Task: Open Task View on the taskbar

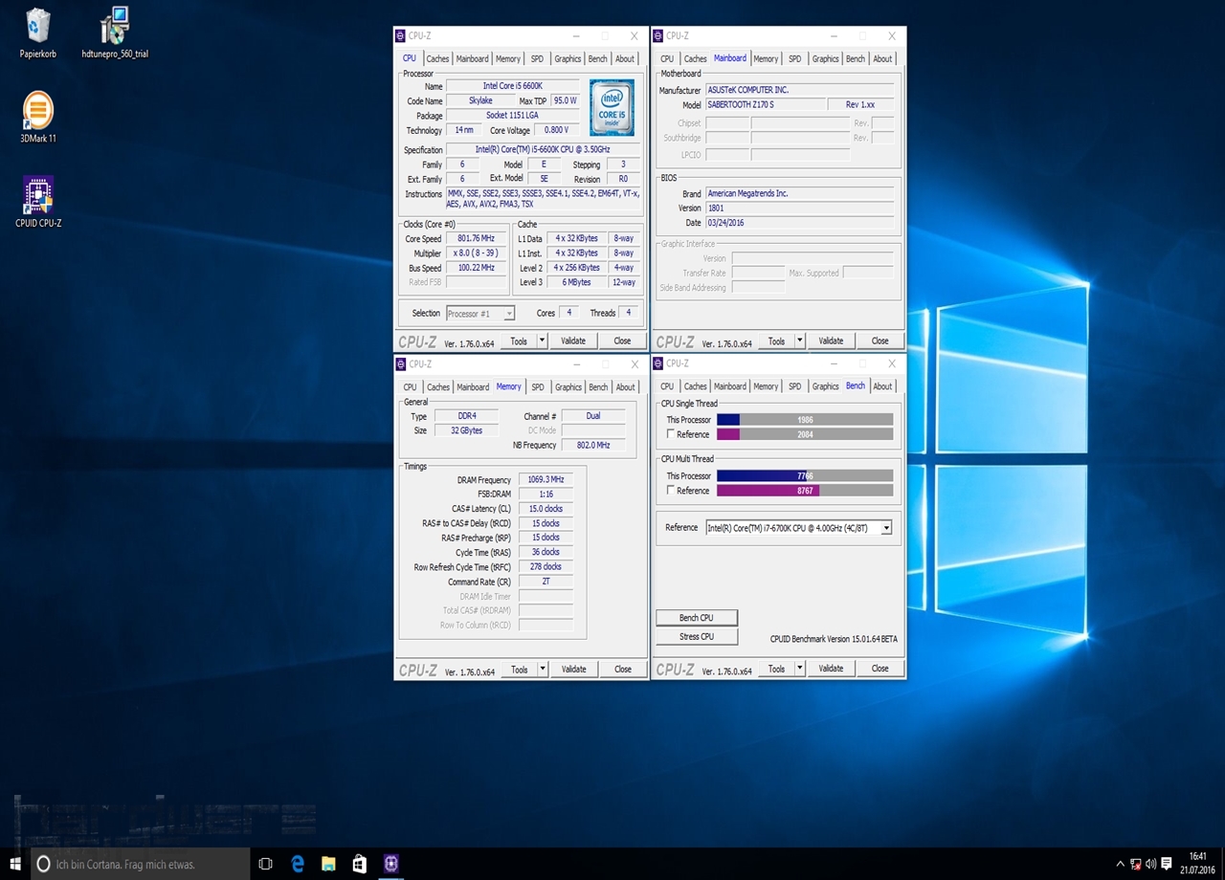Action: click(266, 864)
